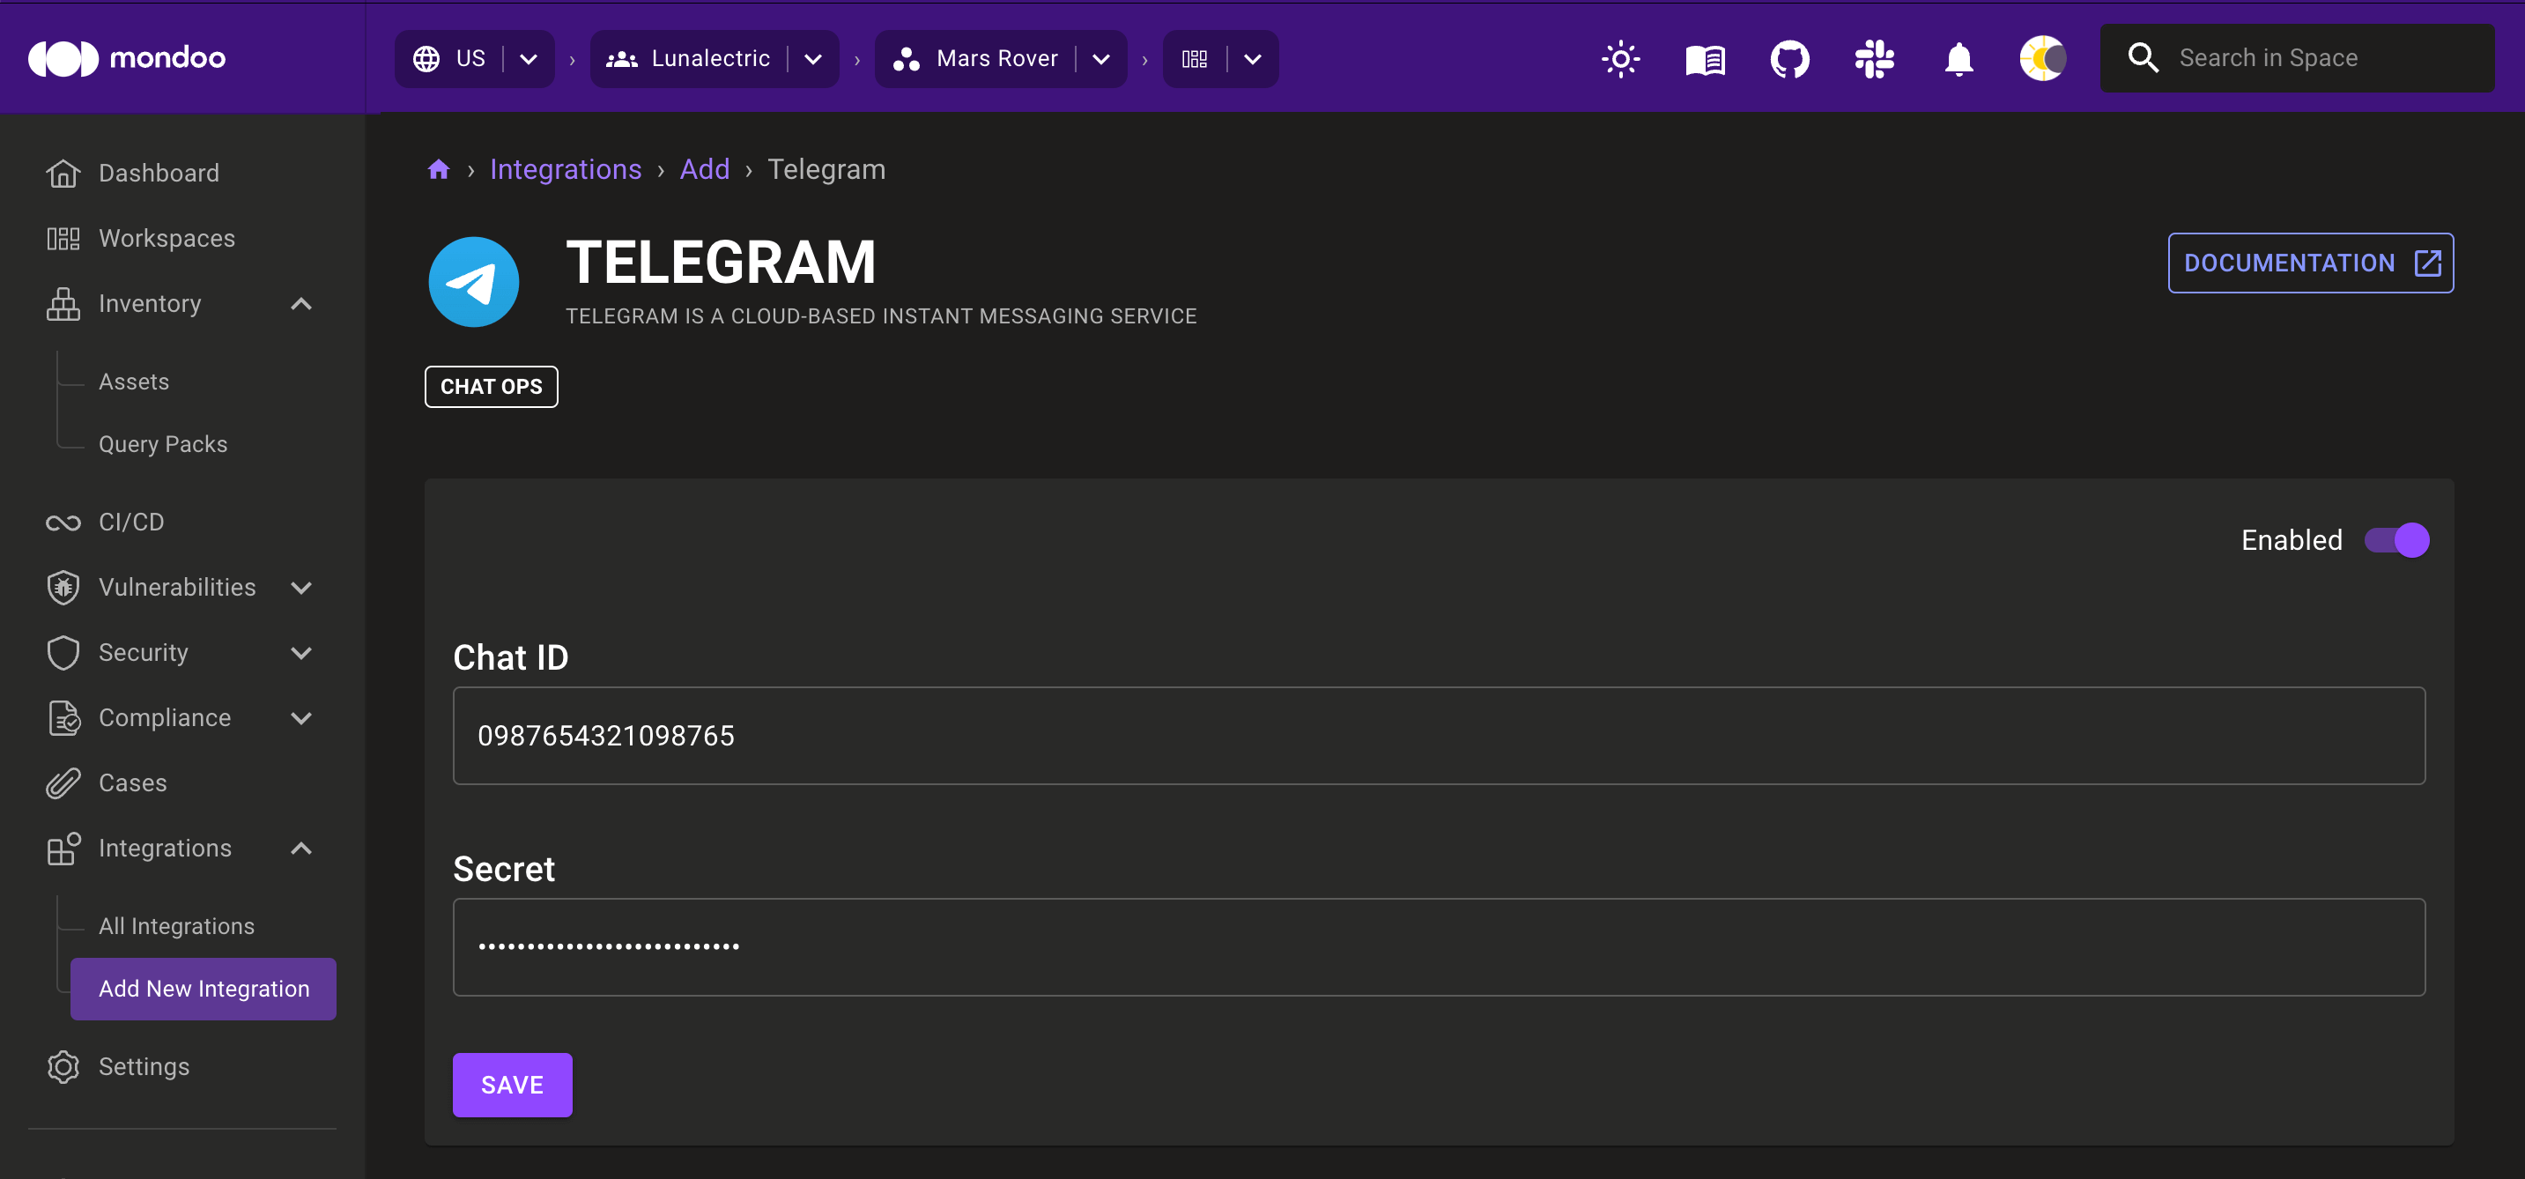Click the documentation book icon
Image resolution: width=2525 pixels, height=1179 pixels.
1704,58
